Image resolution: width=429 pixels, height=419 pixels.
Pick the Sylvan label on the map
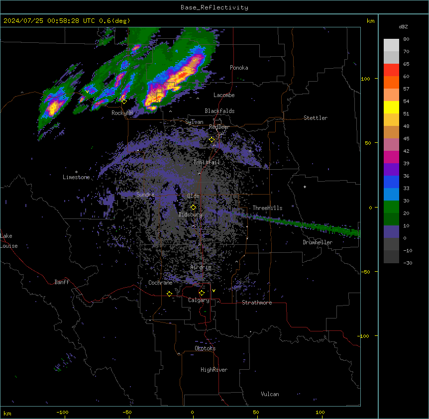(194, 122)
